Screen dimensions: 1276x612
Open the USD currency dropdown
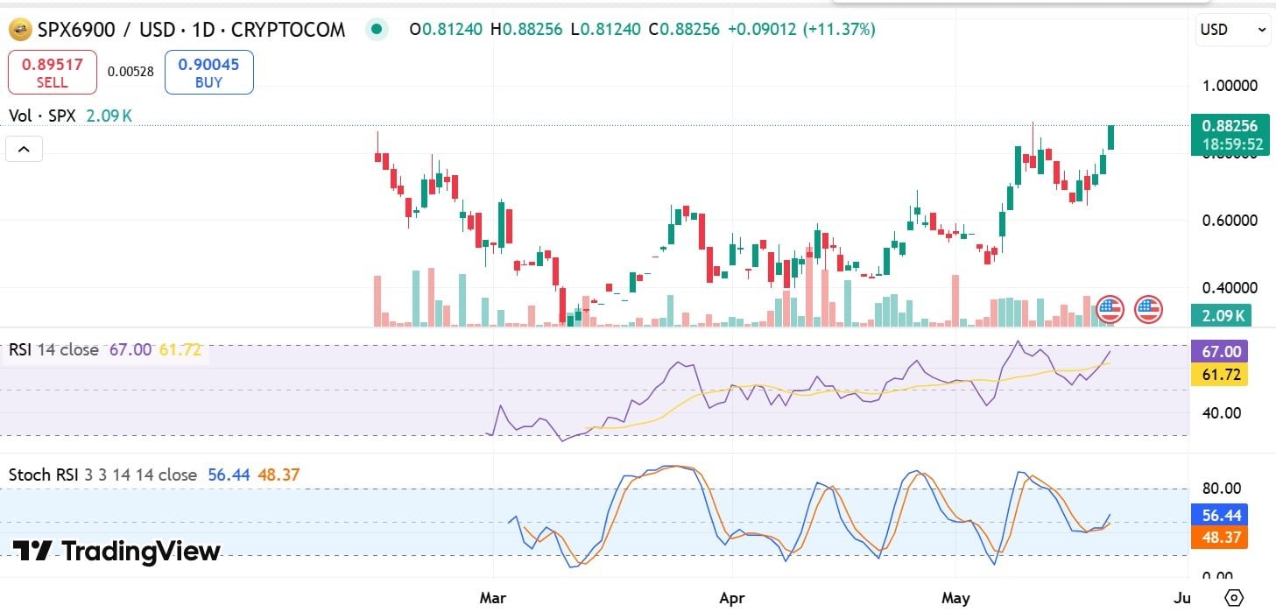[1232, 30]
